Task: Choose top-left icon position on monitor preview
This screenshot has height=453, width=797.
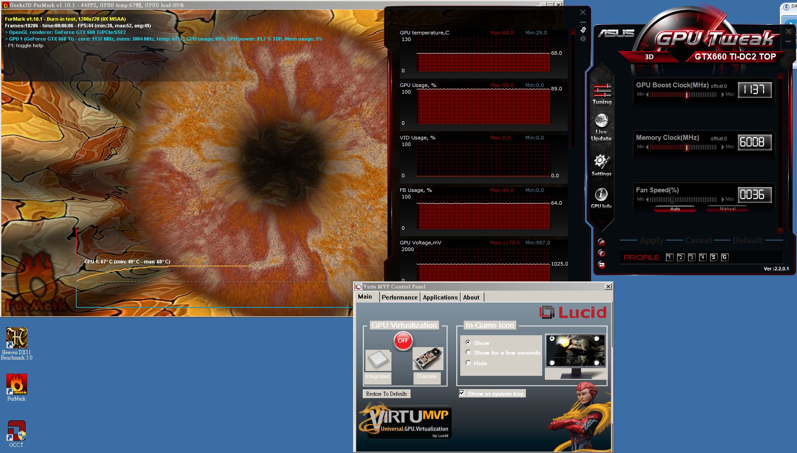Action: [x=552, y=339]
